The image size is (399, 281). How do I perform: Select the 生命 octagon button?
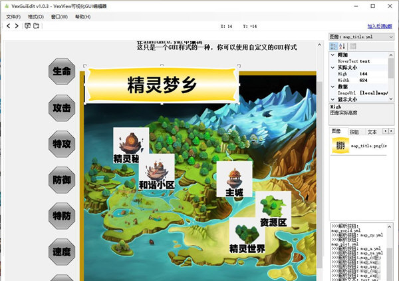click(x=62, y=71)
